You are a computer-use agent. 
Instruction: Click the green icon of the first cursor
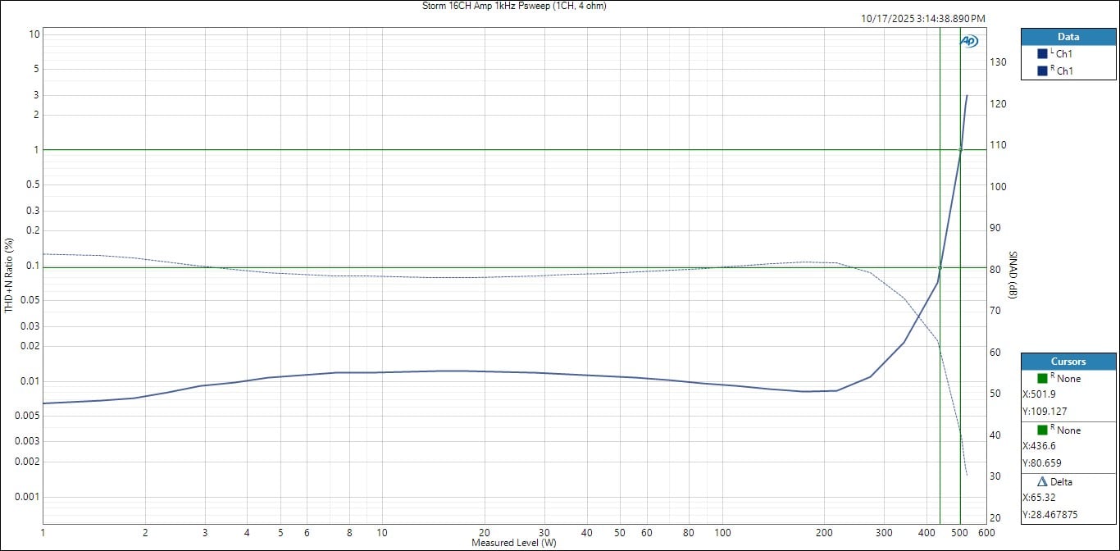(1042, 379)
